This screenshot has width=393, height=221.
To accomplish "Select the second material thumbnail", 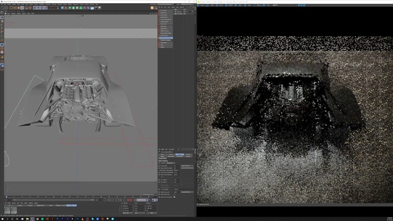I will (14, 210).
